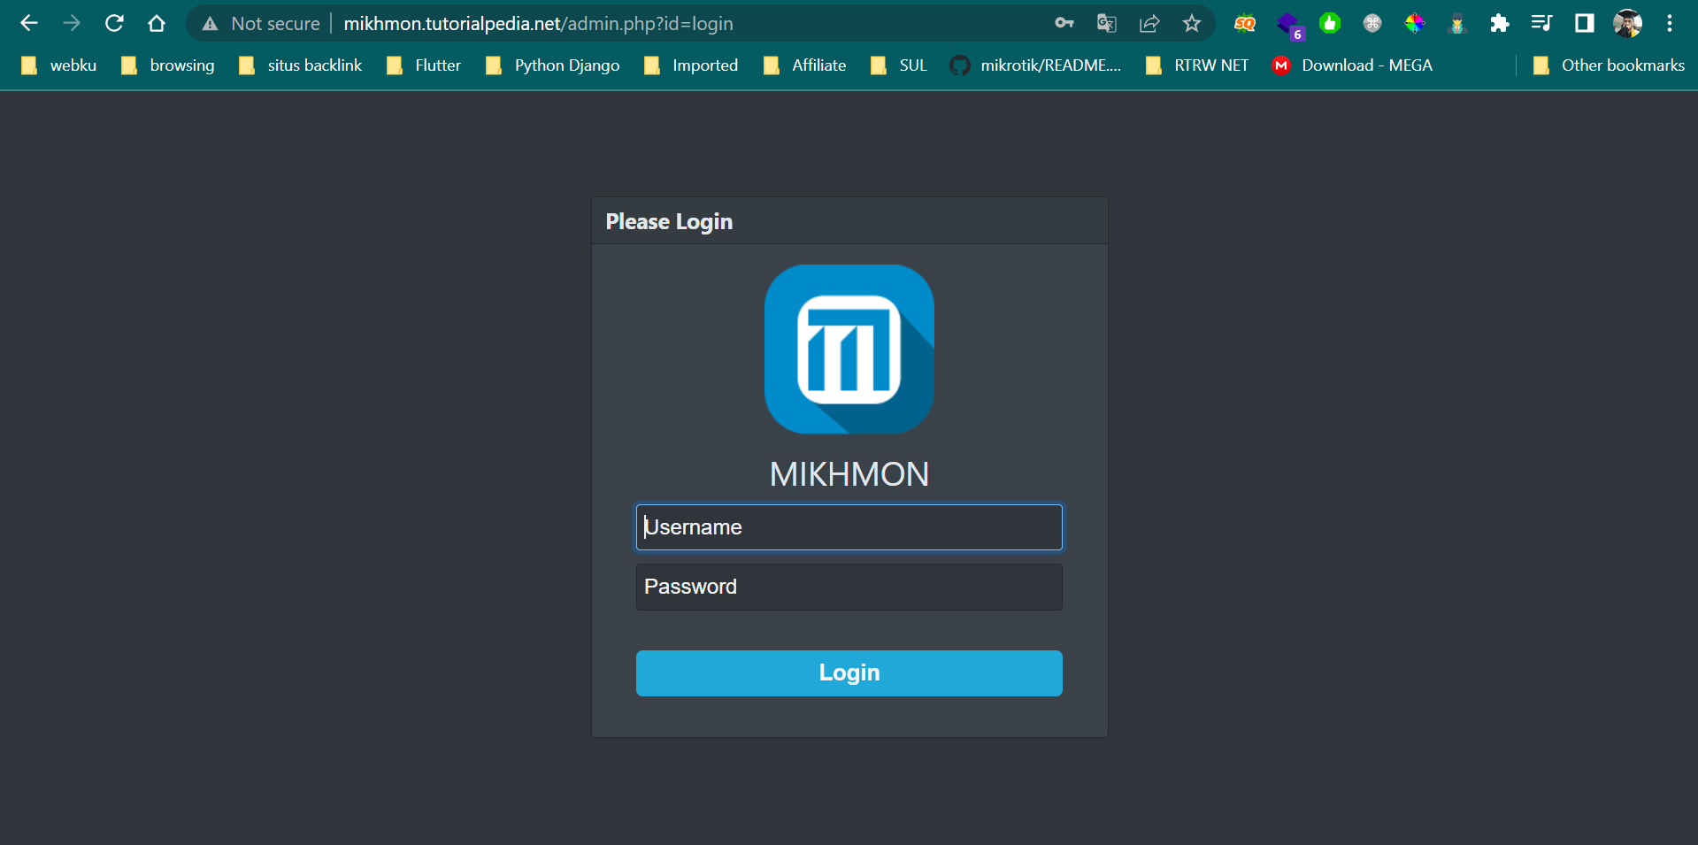Click the MIKHMON title text
Viewport: 1698px width, 845px height.
(x=849, y=474)
